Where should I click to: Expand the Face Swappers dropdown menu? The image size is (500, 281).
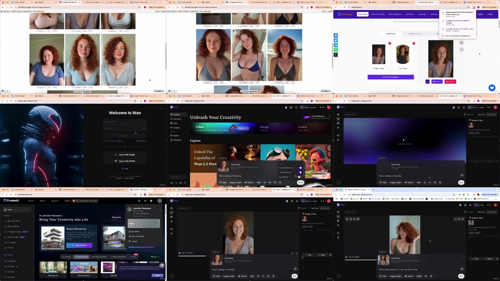(395, 14)
